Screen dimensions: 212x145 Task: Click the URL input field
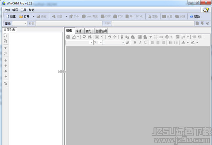pos(153,23)
